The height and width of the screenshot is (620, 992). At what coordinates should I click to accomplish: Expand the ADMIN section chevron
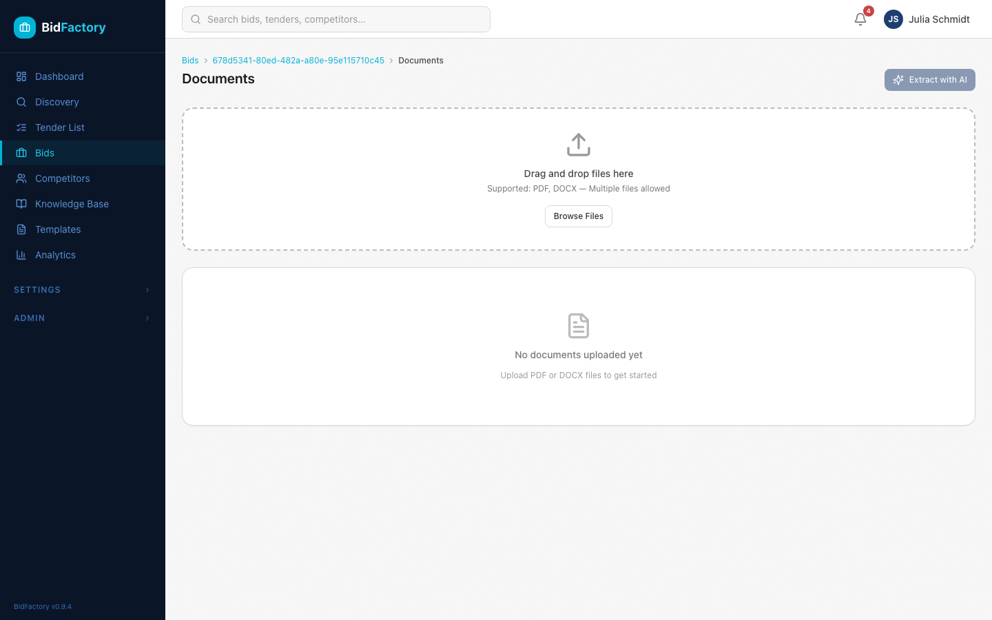147,318
